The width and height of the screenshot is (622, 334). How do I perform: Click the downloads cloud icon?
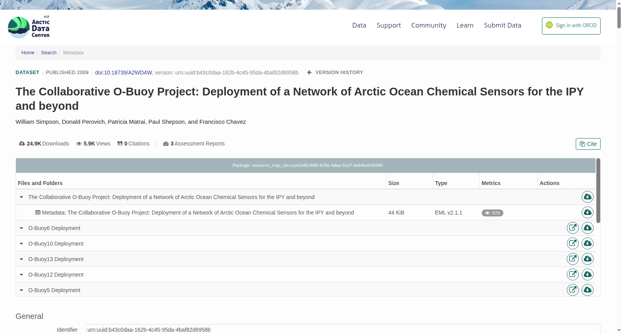(x=22, y=144)
